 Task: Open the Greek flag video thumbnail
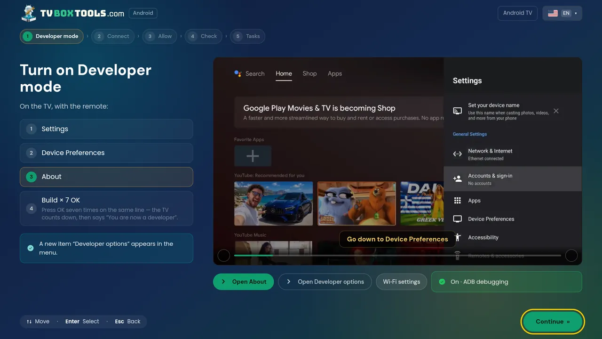[422, 204]
